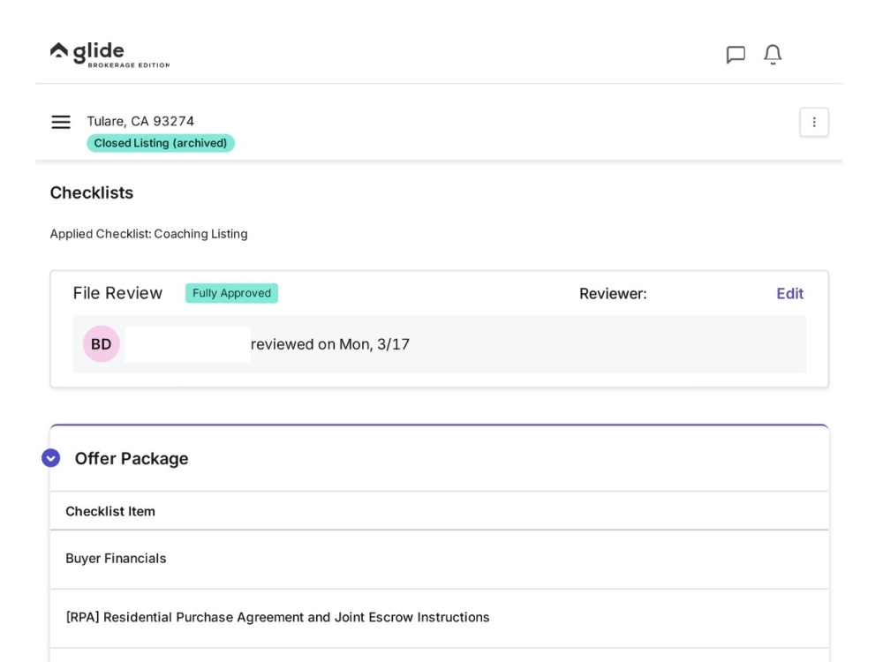Click the File Review heading

(x=117, y=293)
